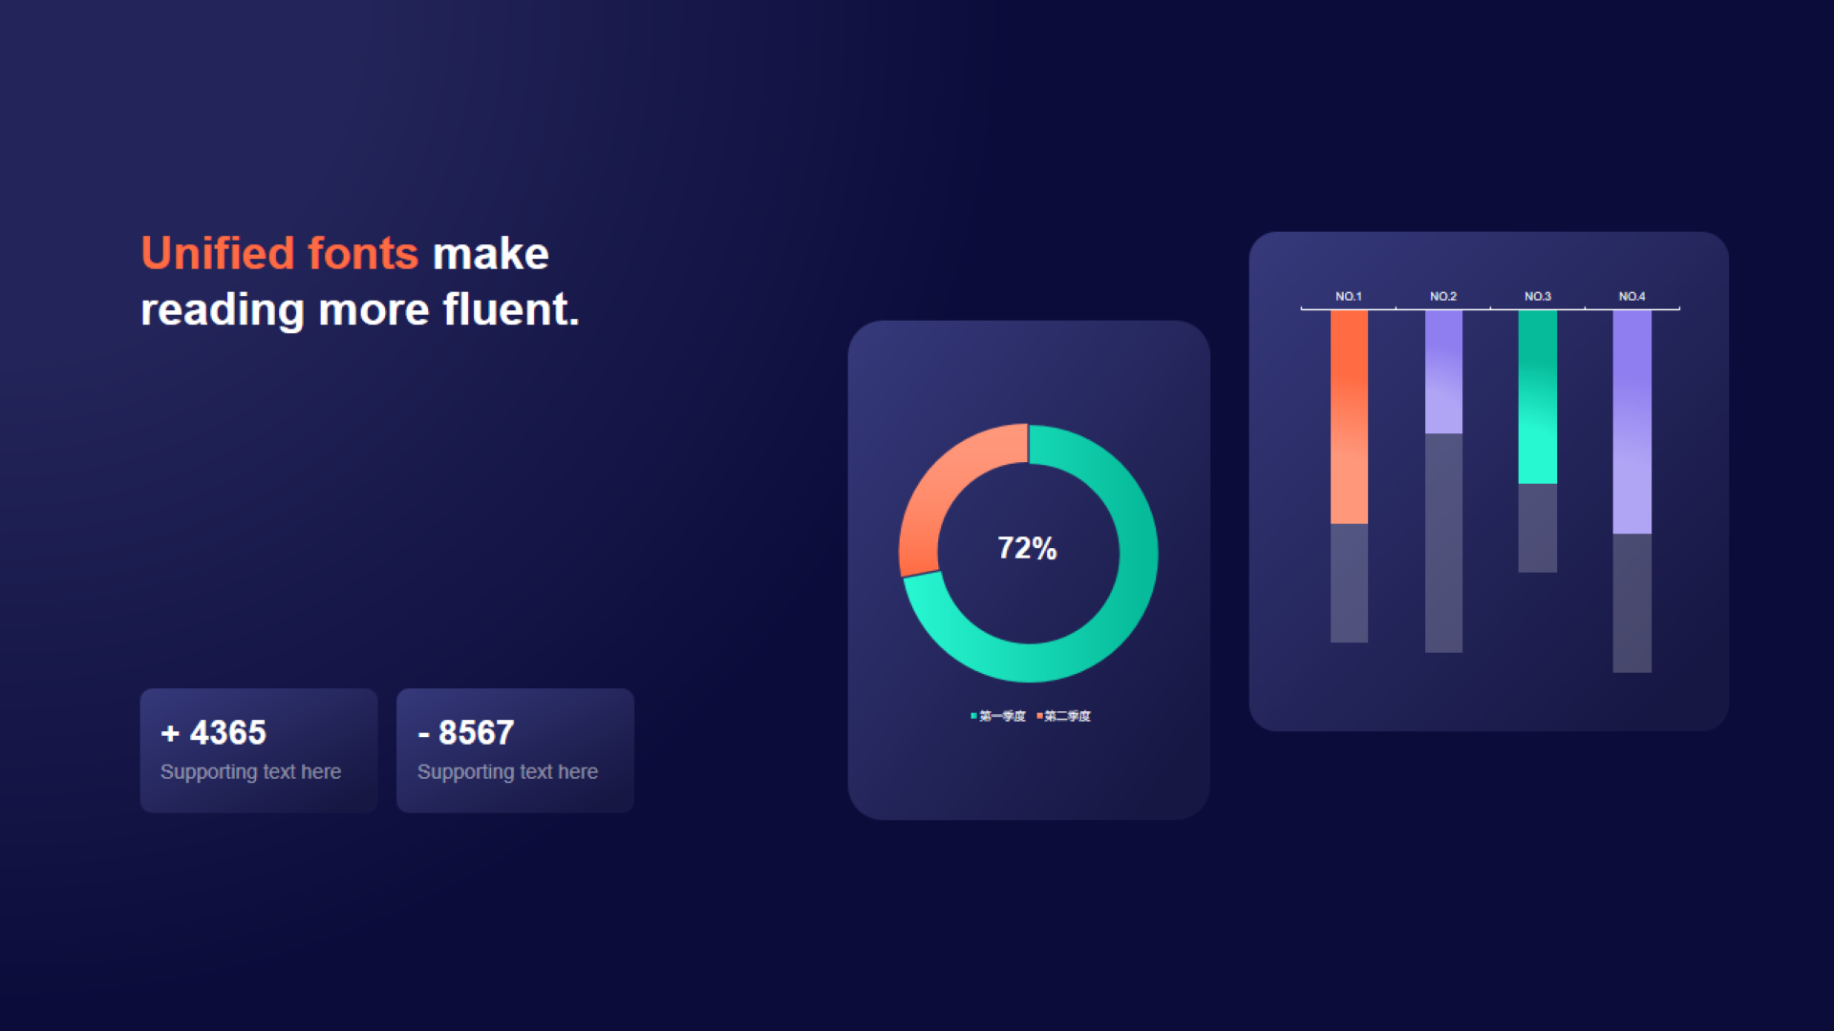Image resolution: width=1834 pixels, height=1031 pixels.
Task: Select the 72% label inside donut chart
Action: coord(1027,548)
